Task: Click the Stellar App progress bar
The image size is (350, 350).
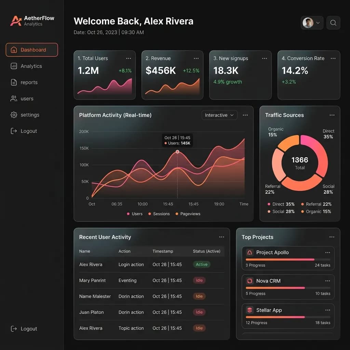Action: [x=288, y=317]
